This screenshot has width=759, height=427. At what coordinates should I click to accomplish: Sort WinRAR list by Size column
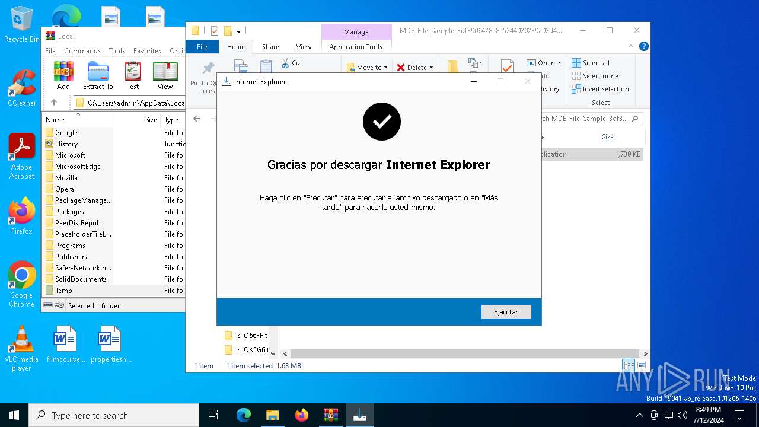[138, 119]
